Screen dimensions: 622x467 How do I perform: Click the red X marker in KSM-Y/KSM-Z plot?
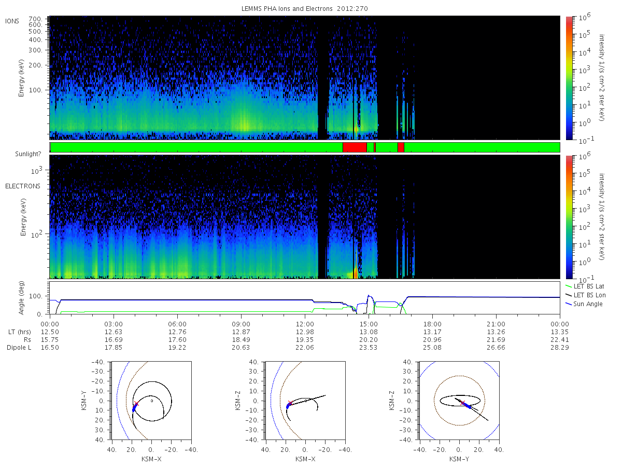[463, 403]
